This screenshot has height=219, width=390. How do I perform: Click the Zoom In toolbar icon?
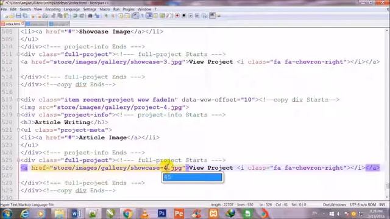pyautogui.click(x=106, y=16)
